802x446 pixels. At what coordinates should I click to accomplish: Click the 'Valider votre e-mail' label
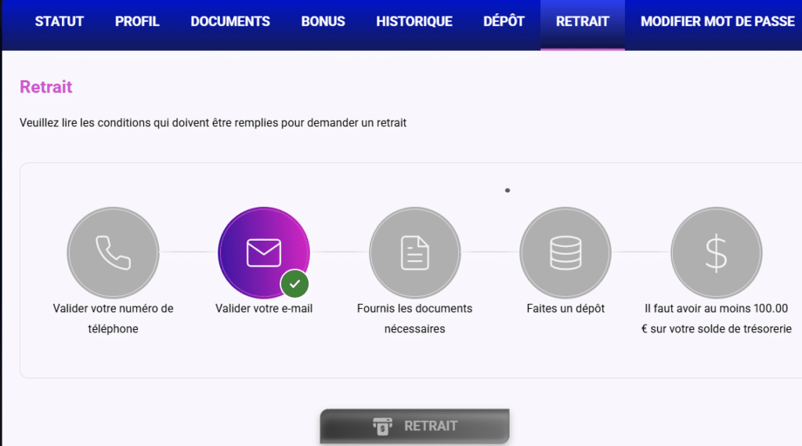pyautogui.click(x=264, y=308)
